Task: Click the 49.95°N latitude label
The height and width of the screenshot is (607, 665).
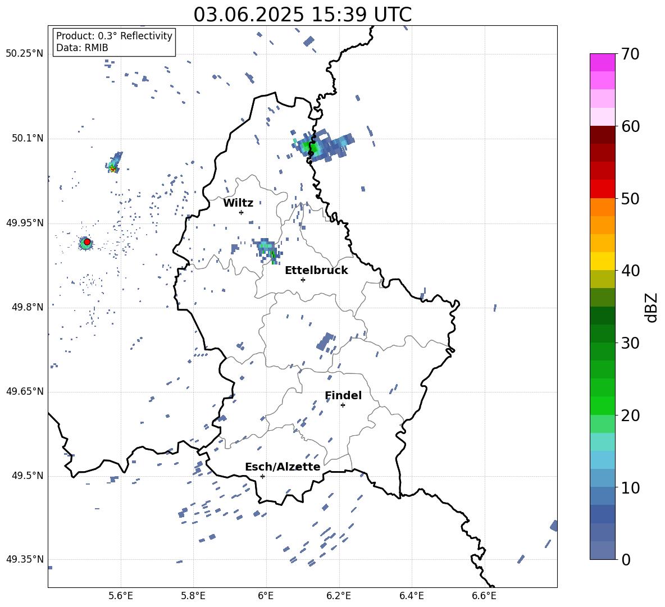Action: tap(25, 223)
